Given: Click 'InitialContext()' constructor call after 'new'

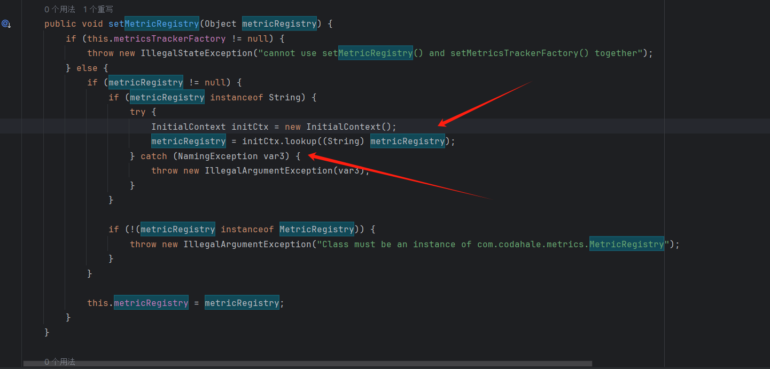Looking at the screenshot, I should (x=349, y=127).
